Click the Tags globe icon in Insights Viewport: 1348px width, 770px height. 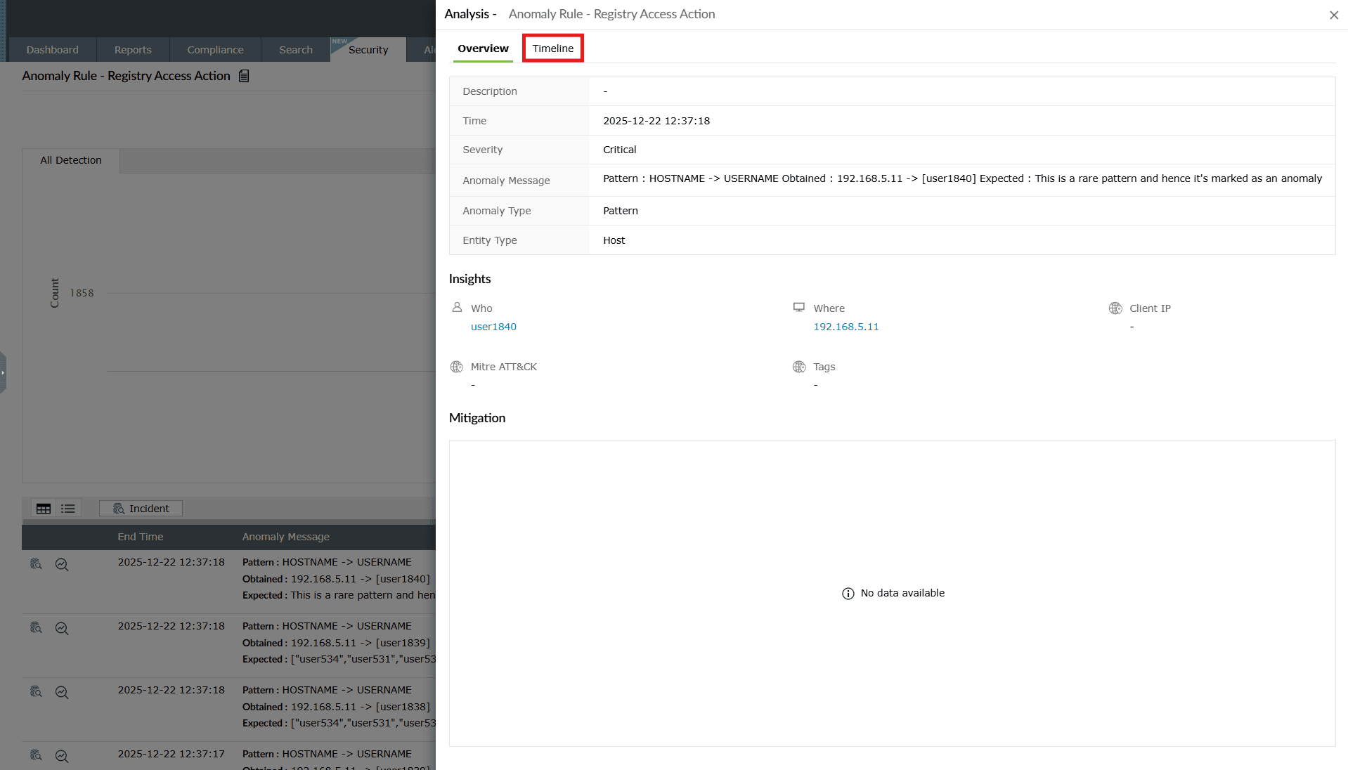click(798, 366)
